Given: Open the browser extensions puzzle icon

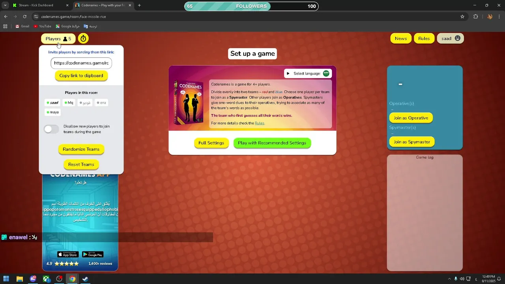Looking at the screenshot, I should click(x=475, y=17).
